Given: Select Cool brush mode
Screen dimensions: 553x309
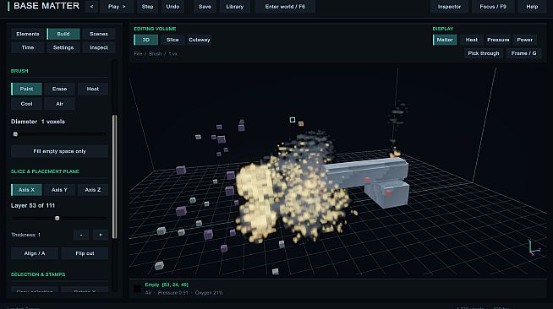Looking at the screenshot, I should (26, 104).
